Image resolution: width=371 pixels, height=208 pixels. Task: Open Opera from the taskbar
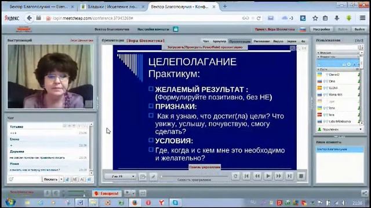[x=148, y=202]
